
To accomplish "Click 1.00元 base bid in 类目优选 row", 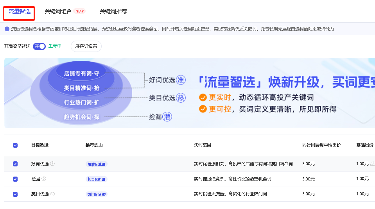I will click(x=362, y=194).
